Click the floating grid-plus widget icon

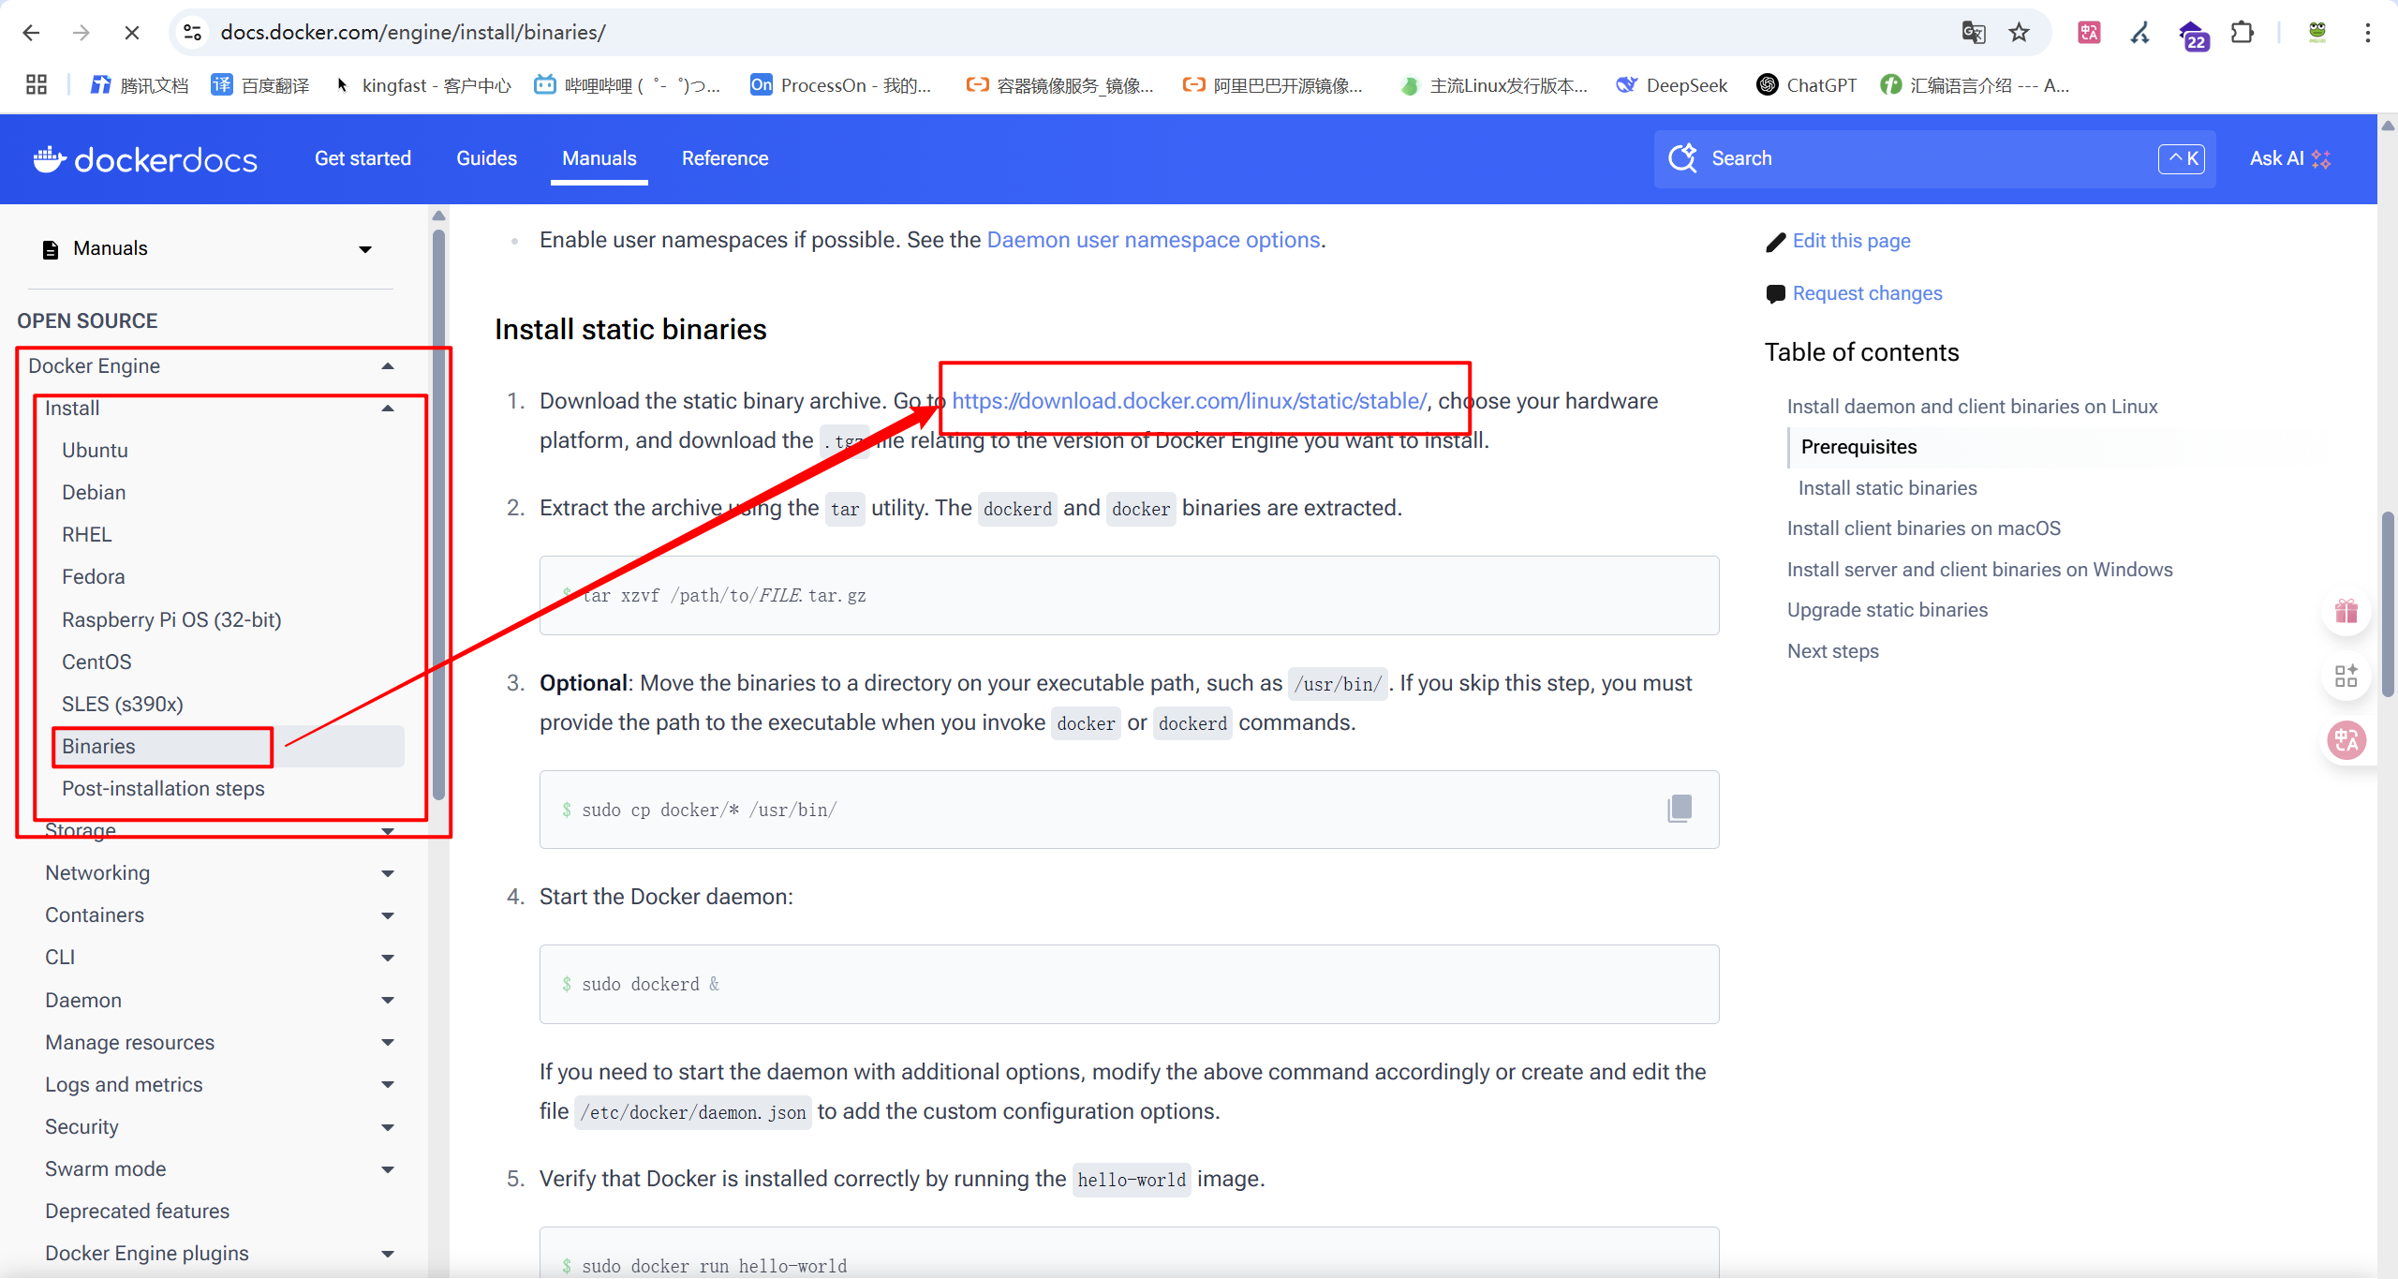[x=2346, y=676]
